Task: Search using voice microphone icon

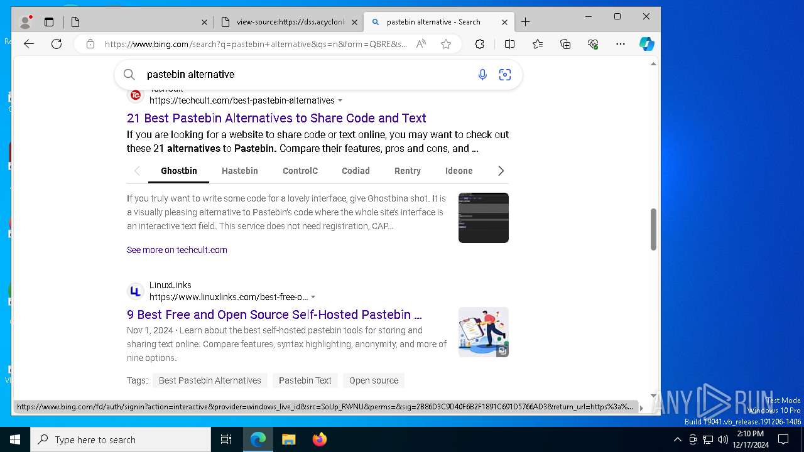Action: point(482,75)
